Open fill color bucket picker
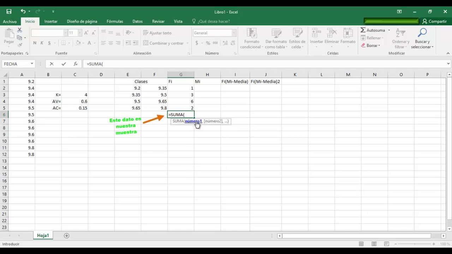Viewport: 452px width, 254px height. 78,43
